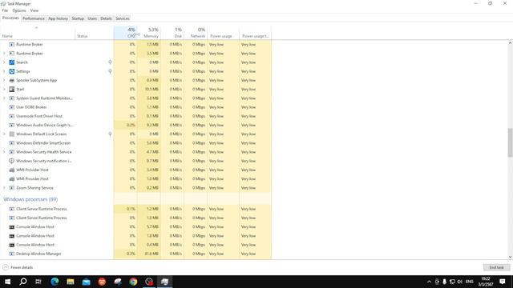Open the Windows Start menu button
The image size is (513, 288).
[x=7, y=282]
